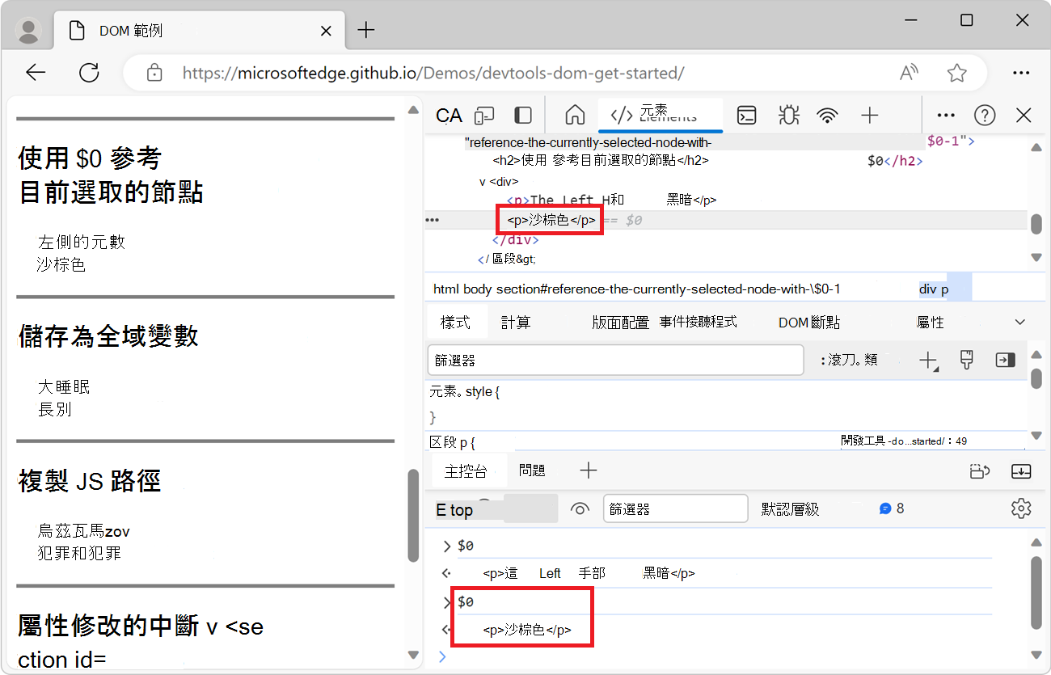Open the 屬性 properties tab
This screenshot has width=1051, height=675.
coord(931,322)
